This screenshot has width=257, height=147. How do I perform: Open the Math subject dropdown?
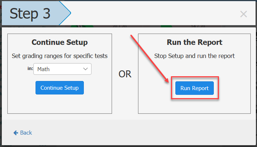click(62, 69)
